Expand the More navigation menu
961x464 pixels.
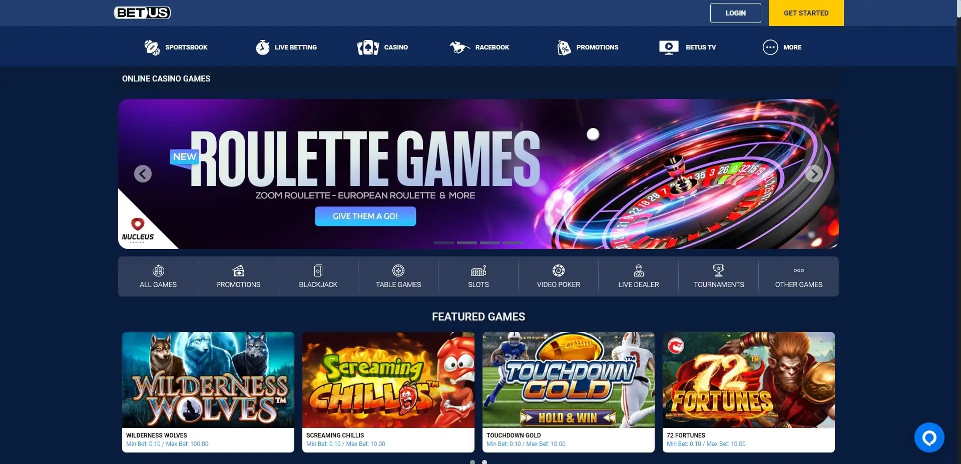[782, 47]
